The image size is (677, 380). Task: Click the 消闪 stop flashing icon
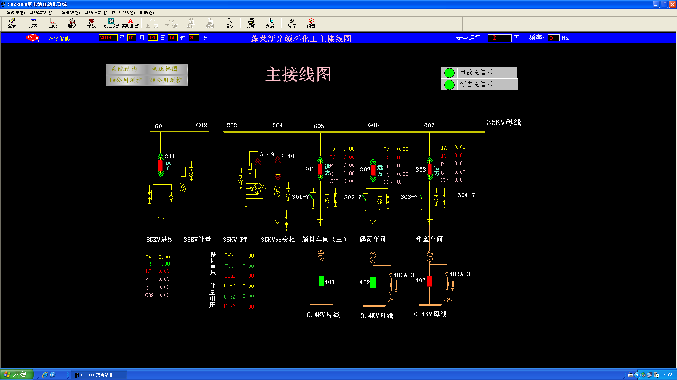coord(292,23)
